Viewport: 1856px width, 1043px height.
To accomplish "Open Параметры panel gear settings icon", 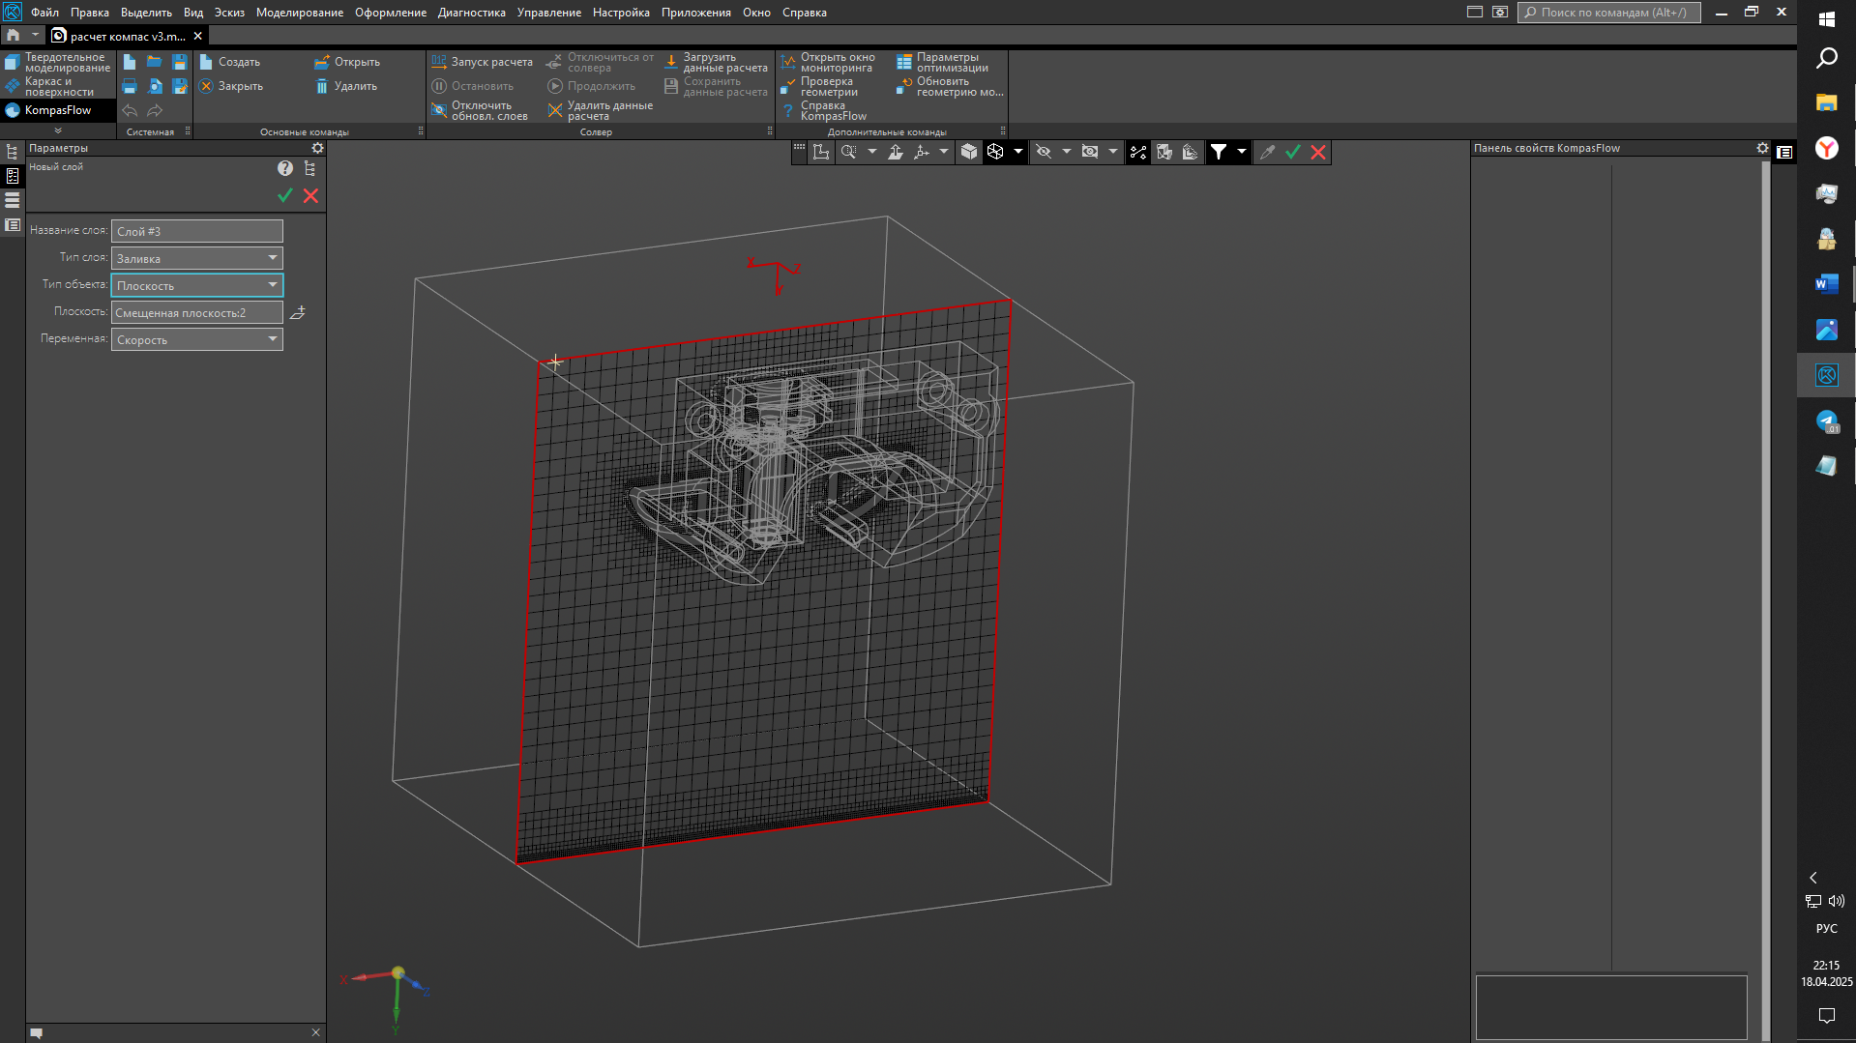I will [317, 148].
